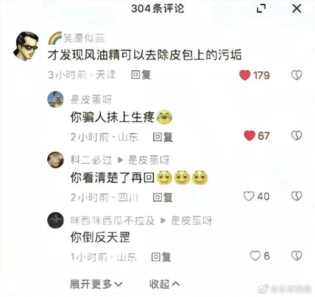Dislike the 你看清楚了再回 reply

[297, 196]
